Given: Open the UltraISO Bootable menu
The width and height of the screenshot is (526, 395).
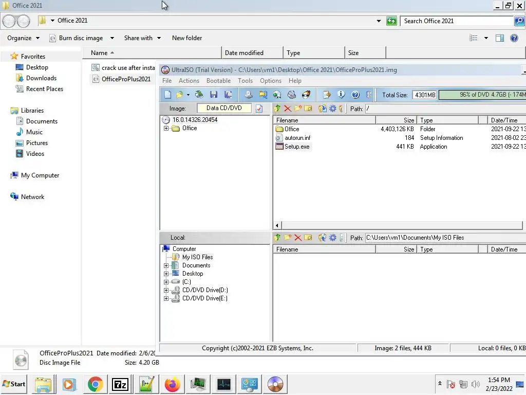Looking at the screenshot, I should coord(218,81).
